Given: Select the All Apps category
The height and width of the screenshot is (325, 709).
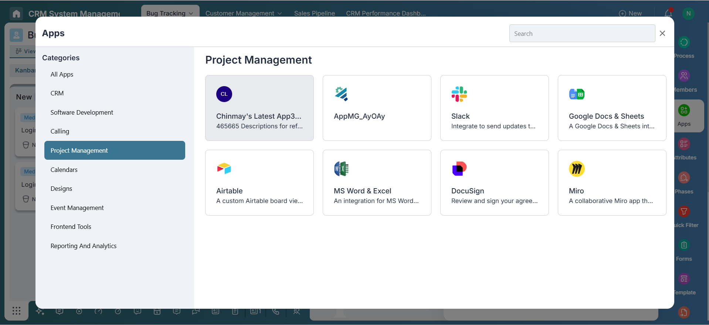Looking at the screenshot, I should (x=115, y=74).
